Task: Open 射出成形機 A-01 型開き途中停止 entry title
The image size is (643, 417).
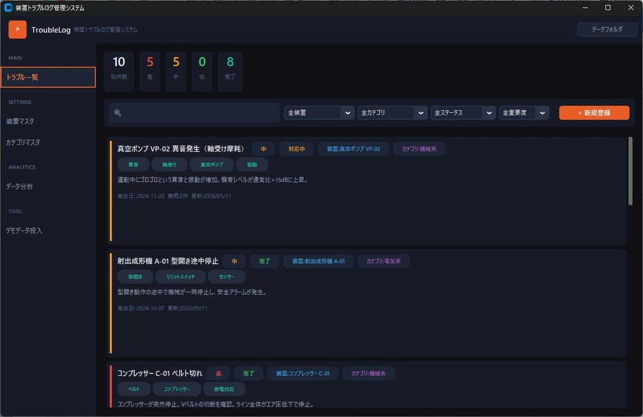Action: click(168, 261)
